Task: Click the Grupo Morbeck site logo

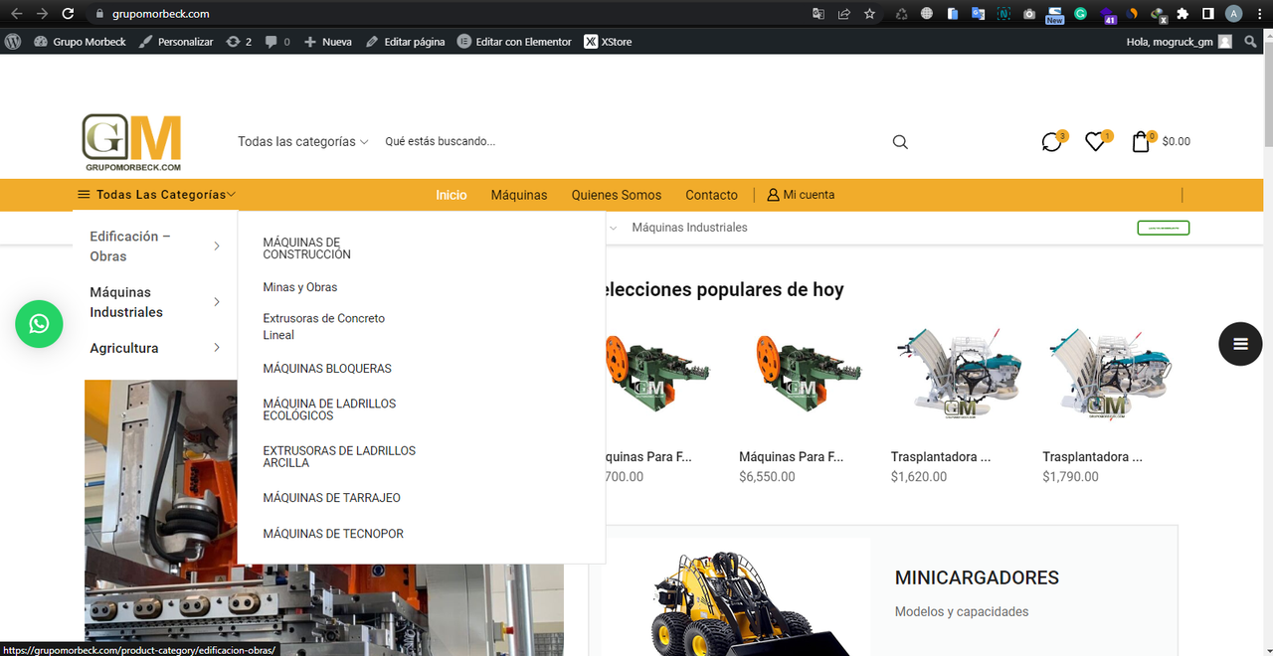Action: (x=131, y=143)
